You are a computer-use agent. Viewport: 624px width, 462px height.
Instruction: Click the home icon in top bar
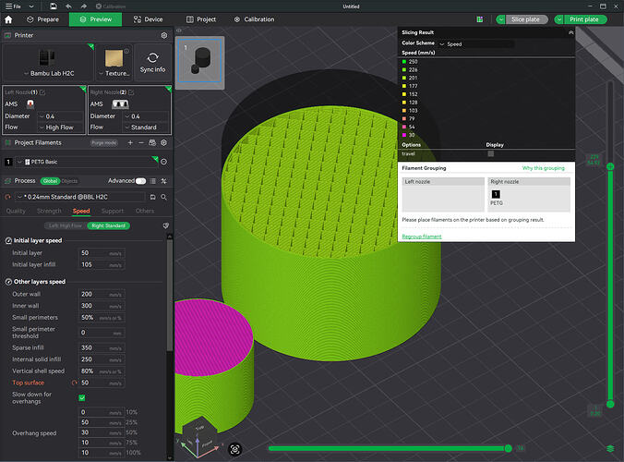point(8,19)
